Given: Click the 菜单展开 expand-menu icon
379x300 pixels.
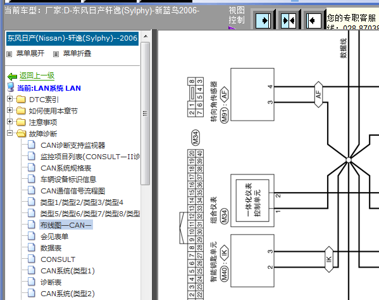Looking at the screenshot, I should tap(9, 54).
